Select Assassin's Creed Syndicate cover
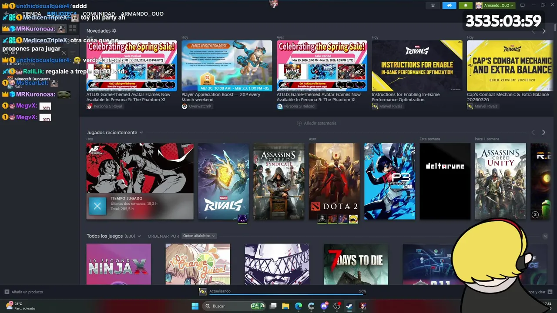 (279, 181)
